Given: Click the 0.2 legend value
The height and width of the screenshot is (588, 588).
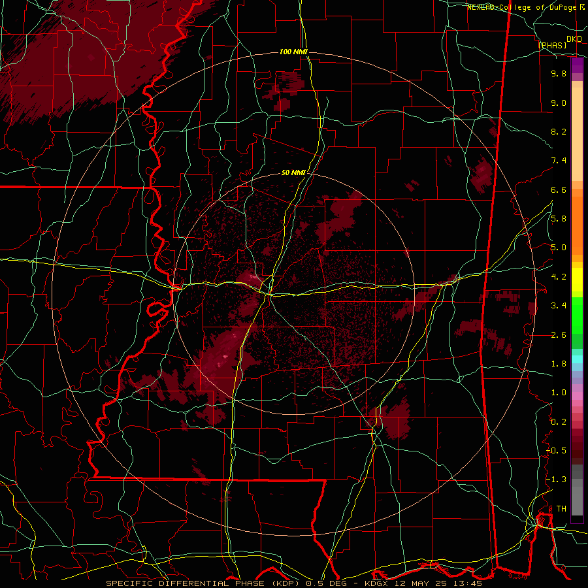Looking at the screenshot, I should (559, 422).
